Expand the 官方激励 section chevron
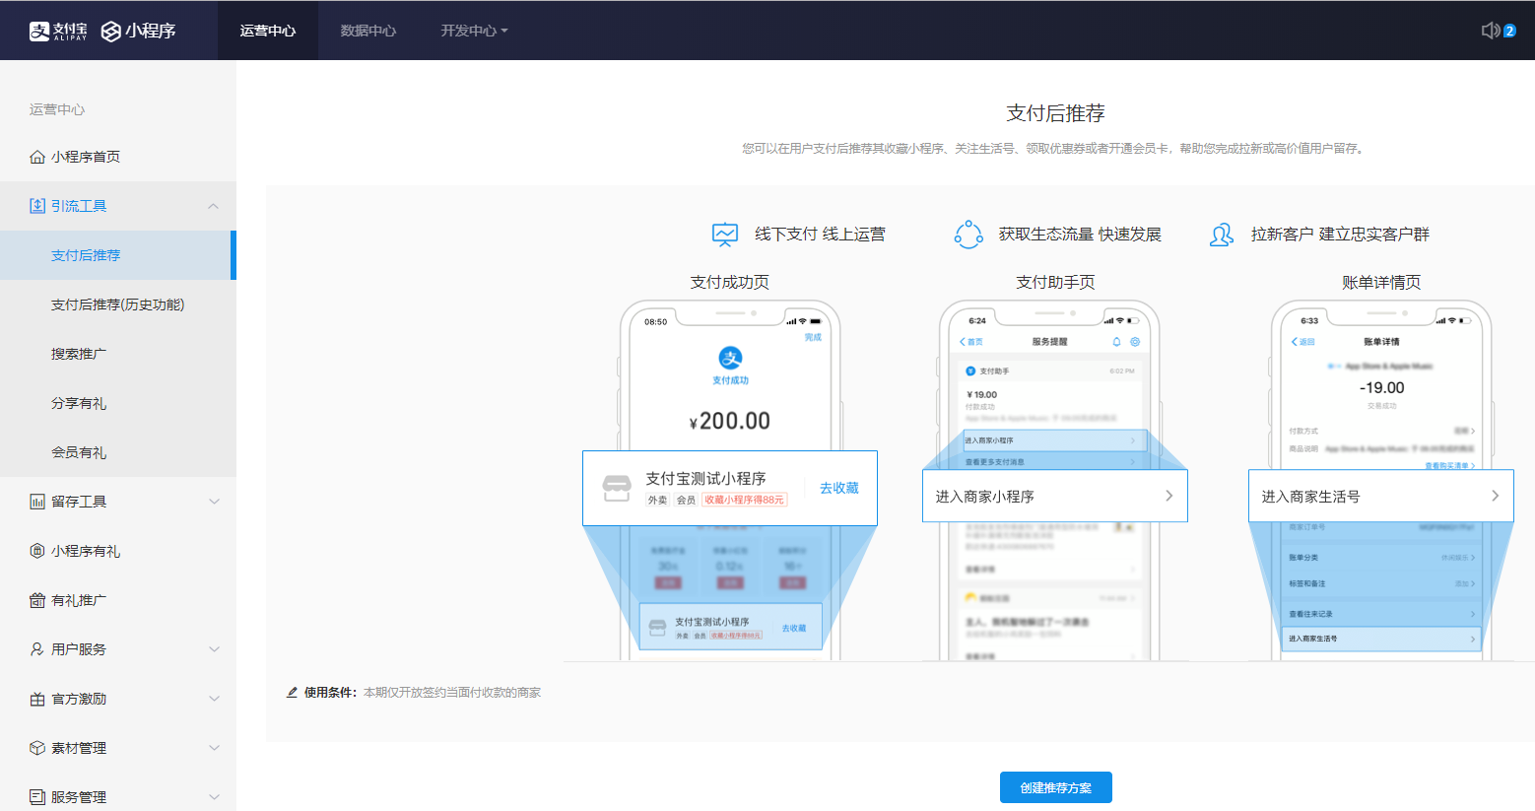This screenshot has width=1535, height=811. click(x=214, y=699)
